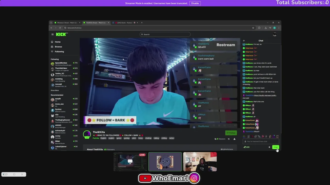Click the Instagram icon on WhoEmari banner

click(x=194, y=178)
